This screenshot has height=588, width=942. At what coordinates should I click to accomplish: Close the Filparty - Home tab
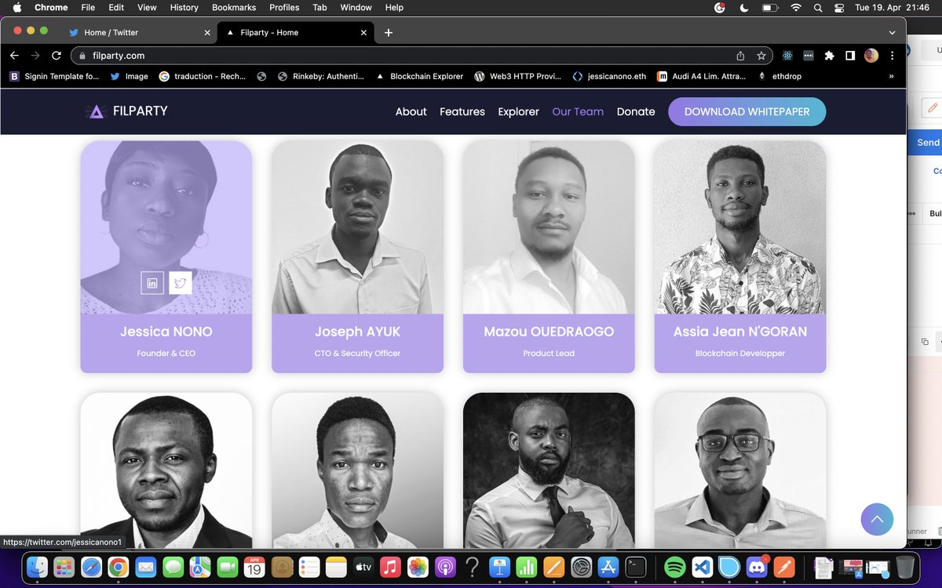363,33
